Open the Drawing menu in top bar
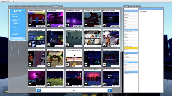Screen dimensions: 172x96 (x=3, y=1)
